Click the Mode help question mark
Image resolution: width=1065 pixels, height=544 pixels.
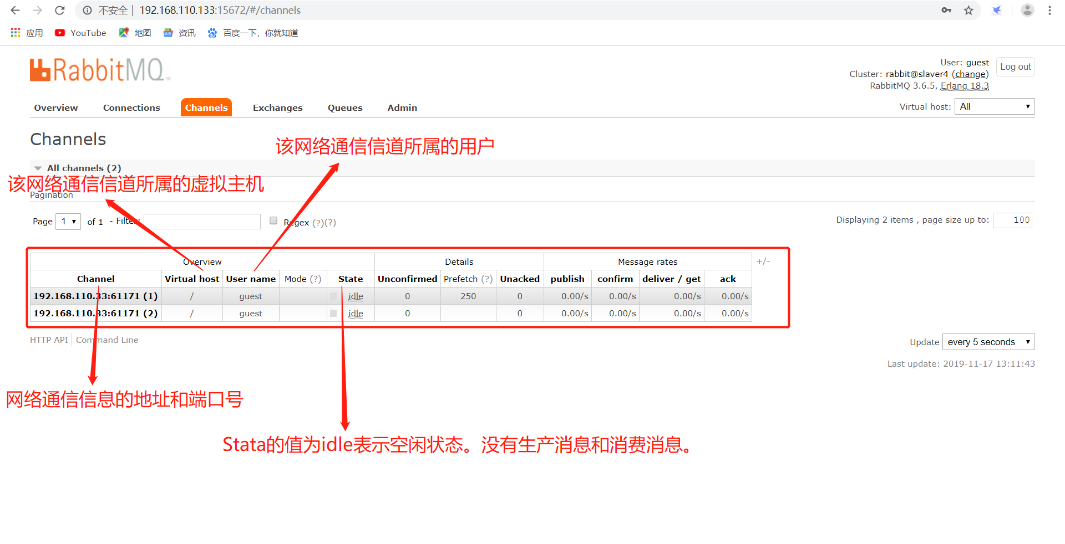316,279
